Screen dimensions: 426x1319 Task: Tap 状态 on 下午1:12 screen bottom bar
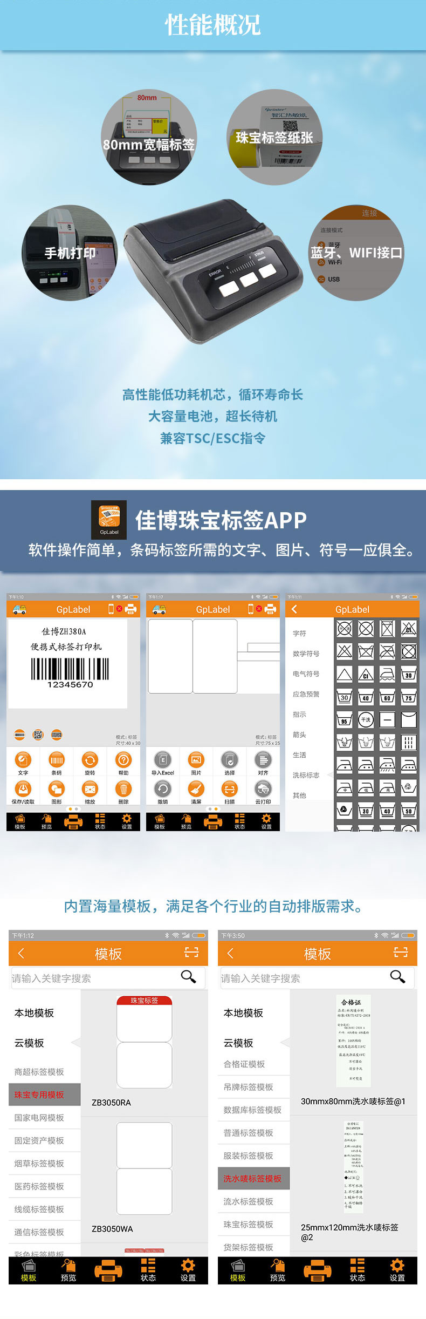pyautogui.click(x=148, y=1270)
